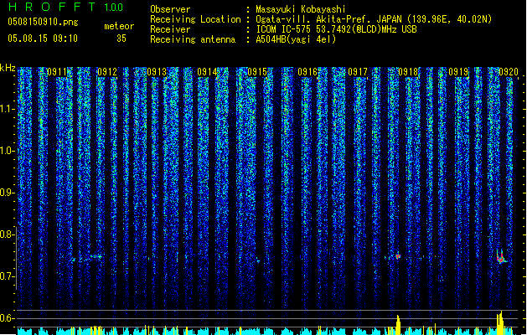Viewport: 527px width, 335px height.
Task: Click the 0.8 frequency axis label
Action: tap(8, 234)
